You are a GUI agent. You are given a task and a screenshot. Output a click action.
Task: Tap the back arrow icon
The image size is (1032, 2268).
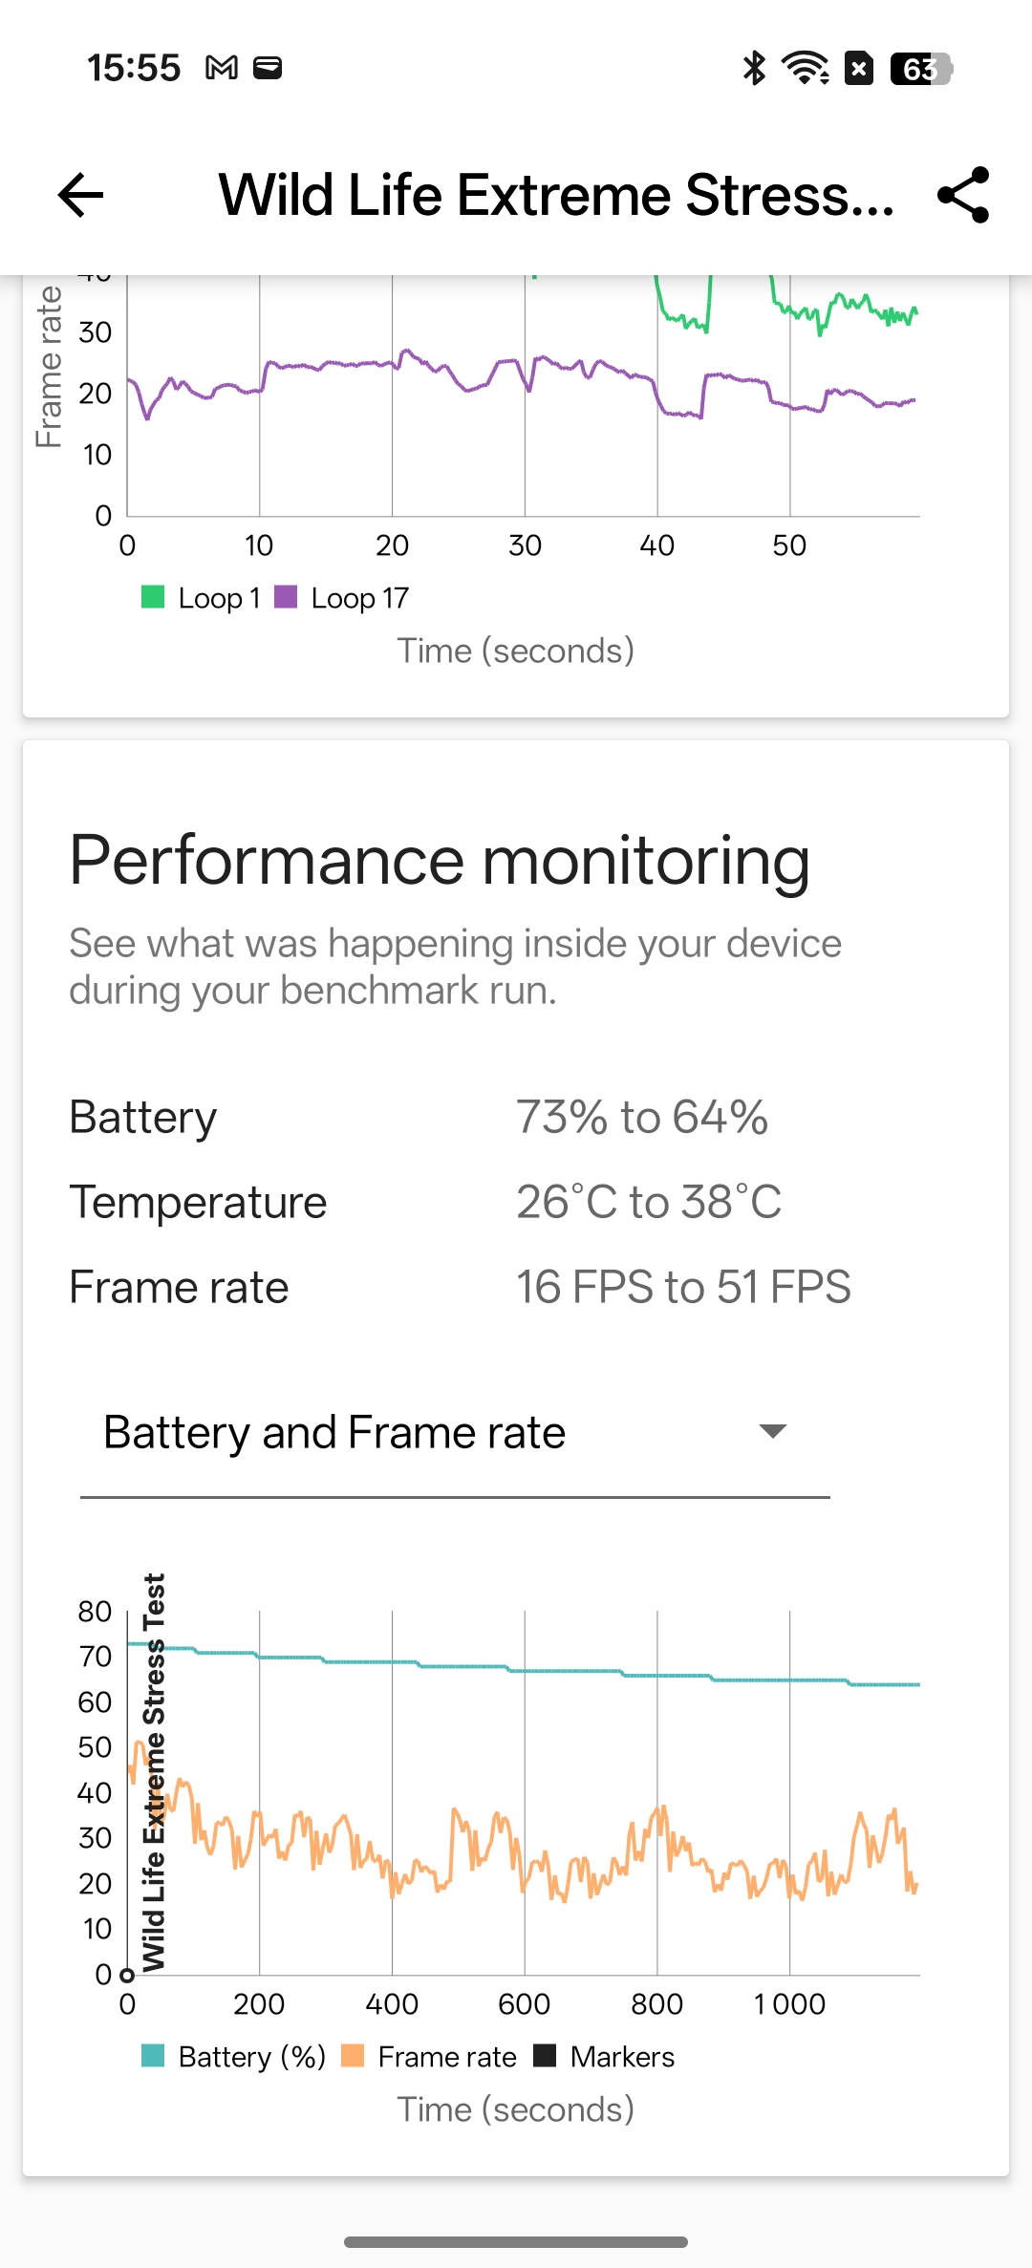pyautogui.click(x=81, y=196)
